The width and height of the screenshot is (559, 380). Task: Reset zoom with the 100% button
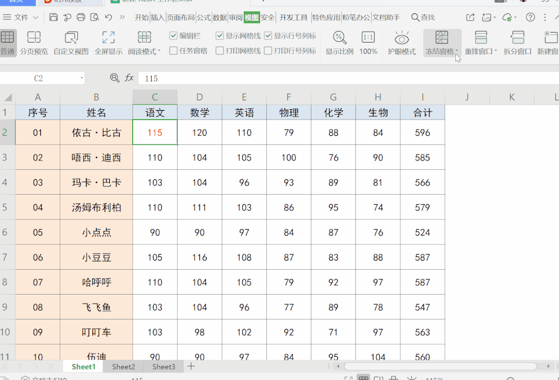pyautogui.click(x=368, y=42)
